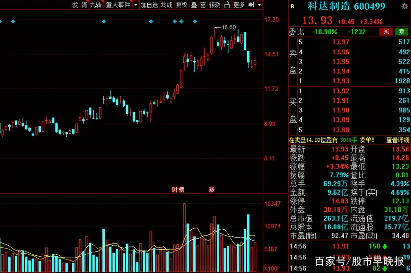Click the 流通值 value 219.7亿
The width and height of the screenshot is (411, 273).
tap(397, 219)
